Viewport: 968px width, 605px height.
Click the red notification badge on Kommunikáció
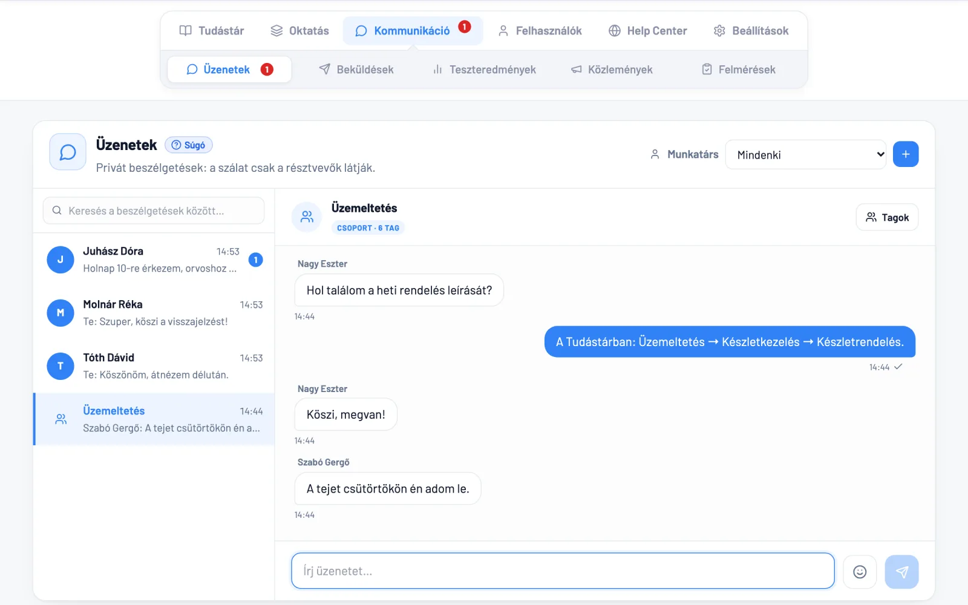pos(465,27)
